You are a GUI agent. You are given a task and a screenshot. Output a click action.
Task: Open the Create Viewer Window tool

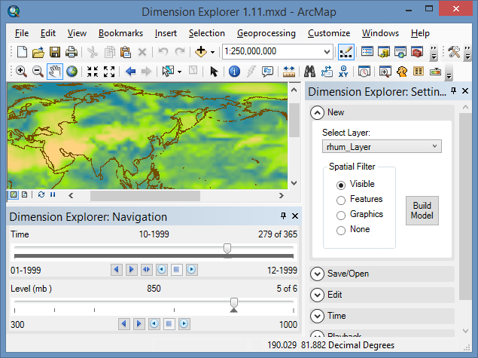(x=385, y=72)
